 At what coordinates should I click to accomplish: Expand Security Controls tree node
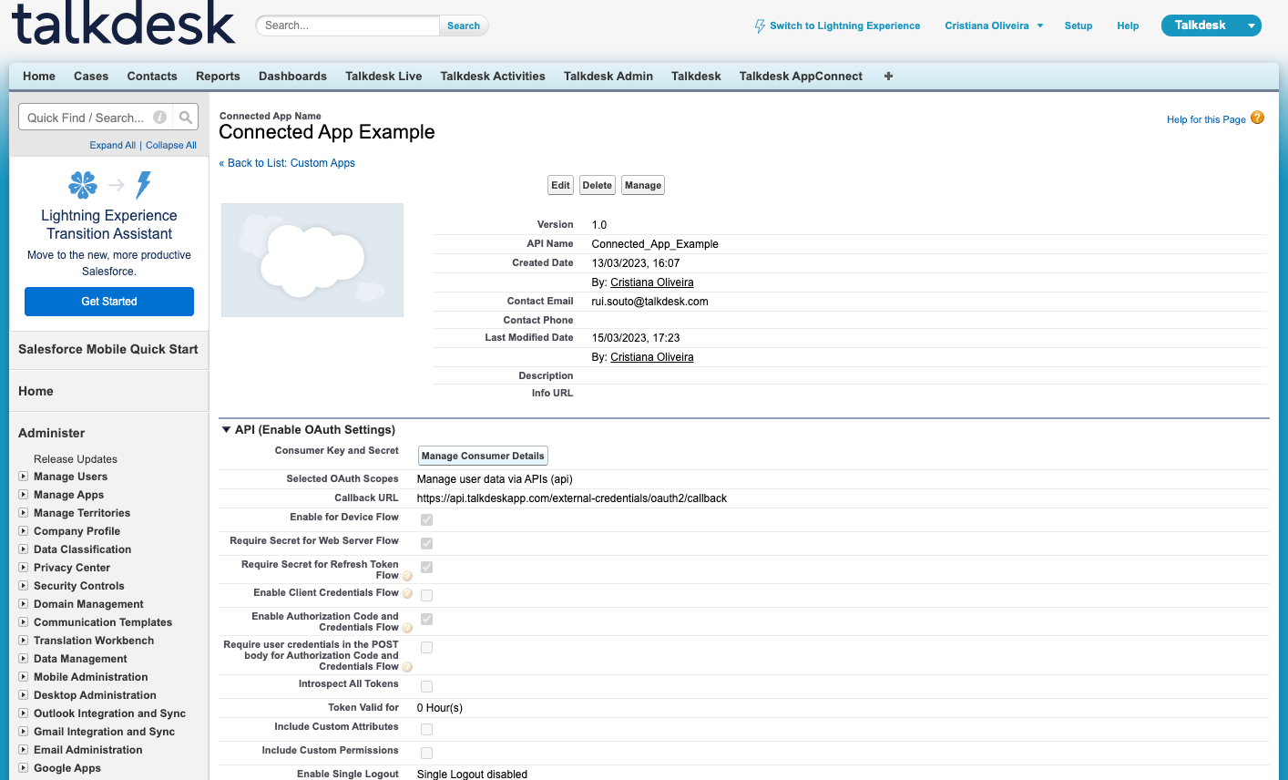[x=24, y=586]
